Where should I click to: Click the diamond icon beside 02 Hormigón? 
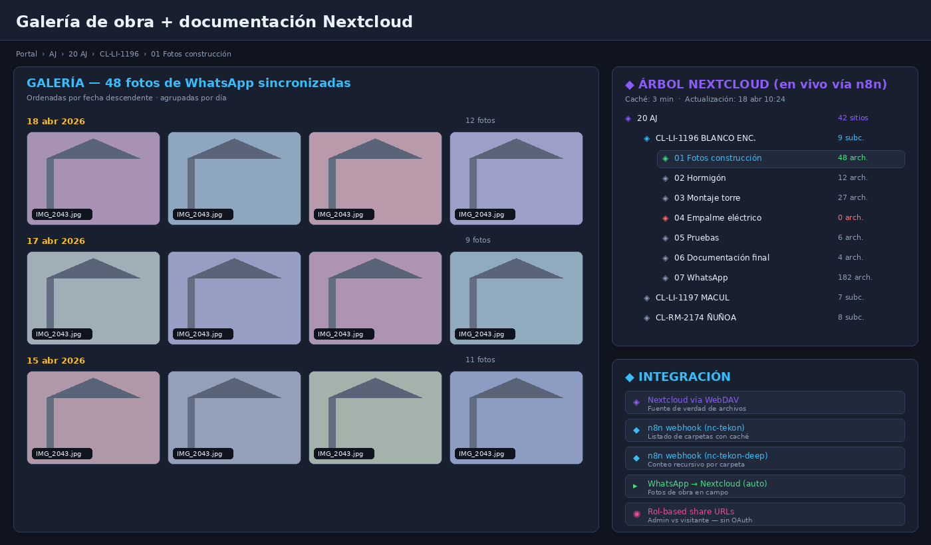pyautogui.click(x=665, y=178)
